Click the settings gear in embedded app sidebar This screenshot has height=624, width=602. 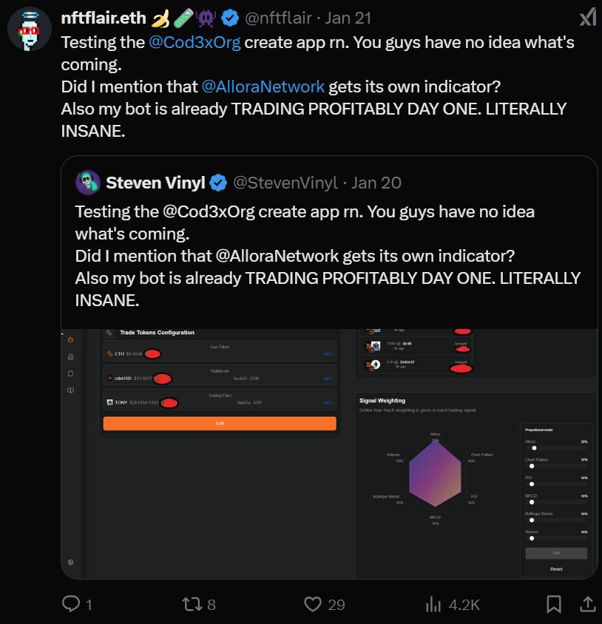[71, 562]
